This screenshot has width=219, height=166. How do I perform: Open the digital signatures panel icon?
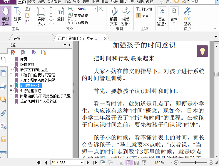tap(3, 126)
